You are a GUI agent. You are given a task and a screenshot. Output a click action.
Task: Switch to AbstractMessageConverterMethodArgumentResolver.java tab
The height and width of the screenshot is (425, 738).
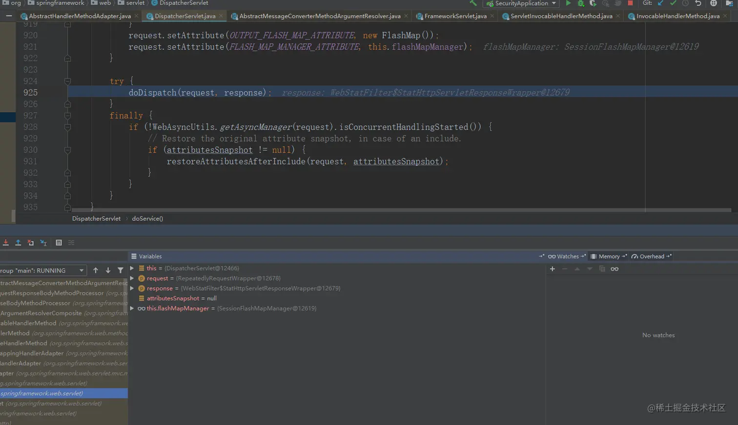click(x=320, y=16)
